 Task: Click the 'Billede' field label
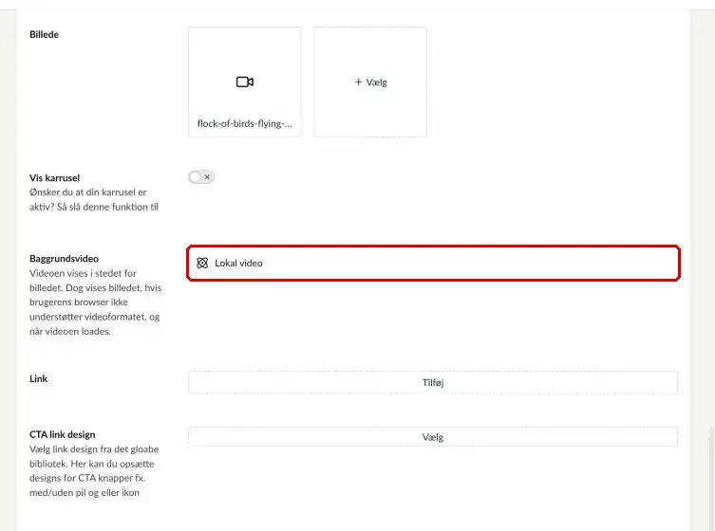(x=45, y=35)
